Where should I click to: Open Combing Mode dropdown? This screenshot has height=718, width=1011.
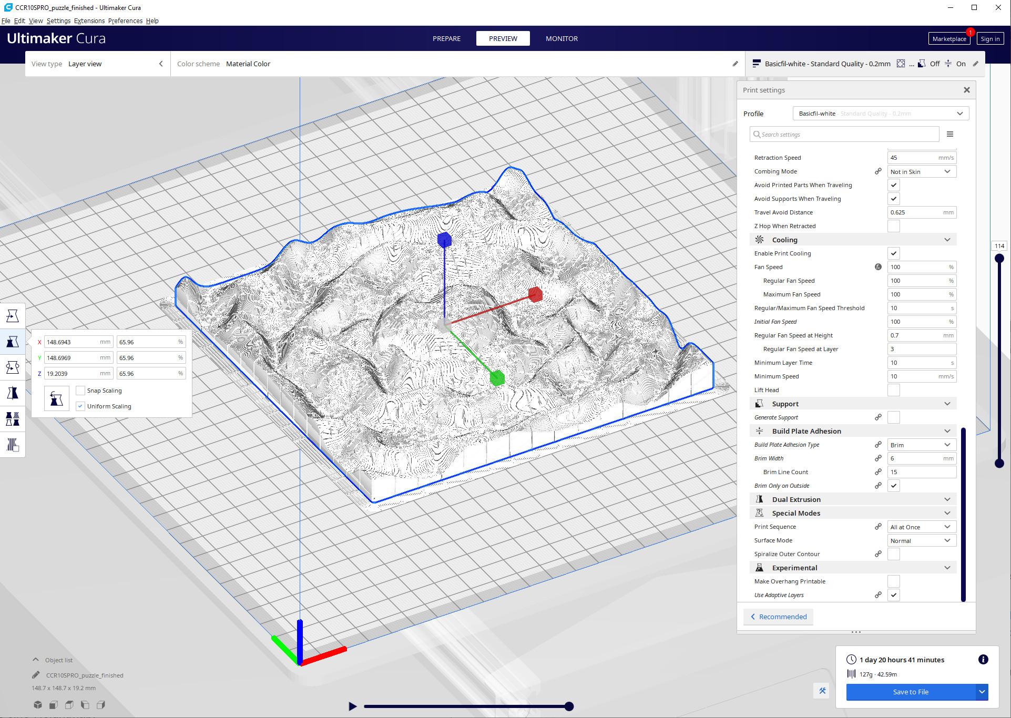coord(921,171)
